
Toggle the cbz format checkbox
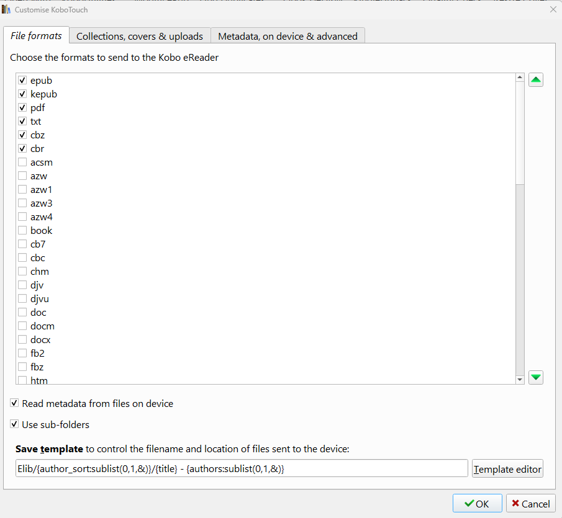(22, 135)
